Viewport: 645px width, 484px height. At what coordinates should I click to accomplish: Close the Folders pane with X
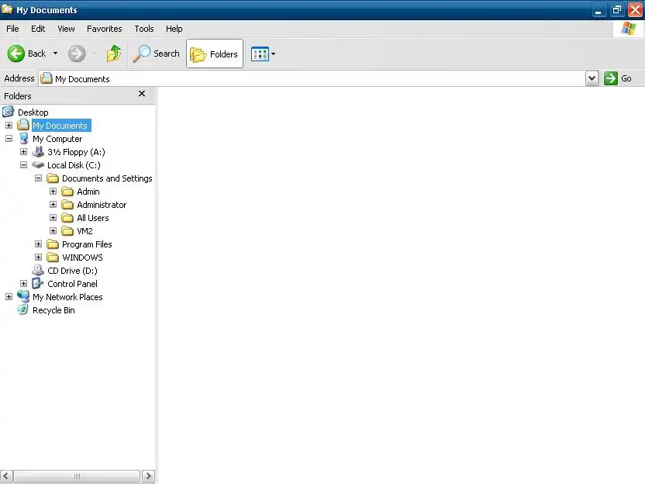click(142, 94)
